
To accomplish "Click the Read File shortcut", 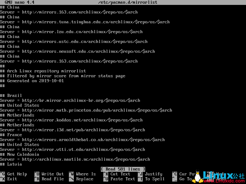I will 53,179.
